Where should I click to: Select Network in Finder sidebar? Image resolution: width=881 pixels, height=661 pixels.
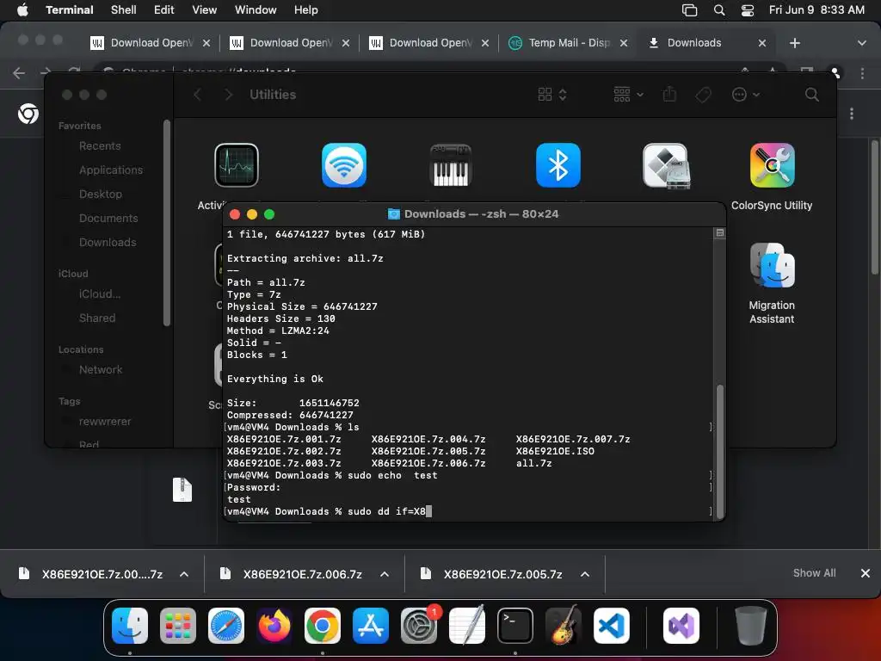101,370
